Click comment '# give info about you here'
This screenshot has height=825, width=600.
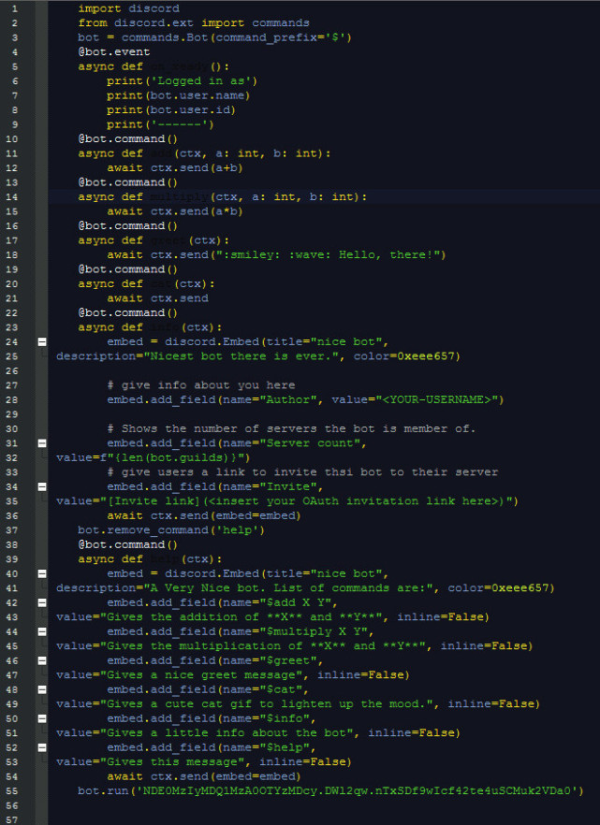point(201,385)
